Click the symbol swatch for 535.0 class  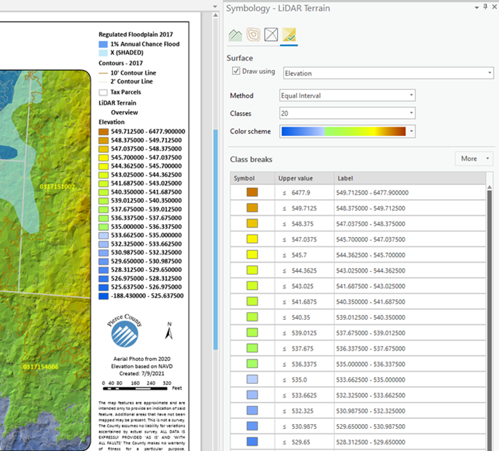point(252,380)
